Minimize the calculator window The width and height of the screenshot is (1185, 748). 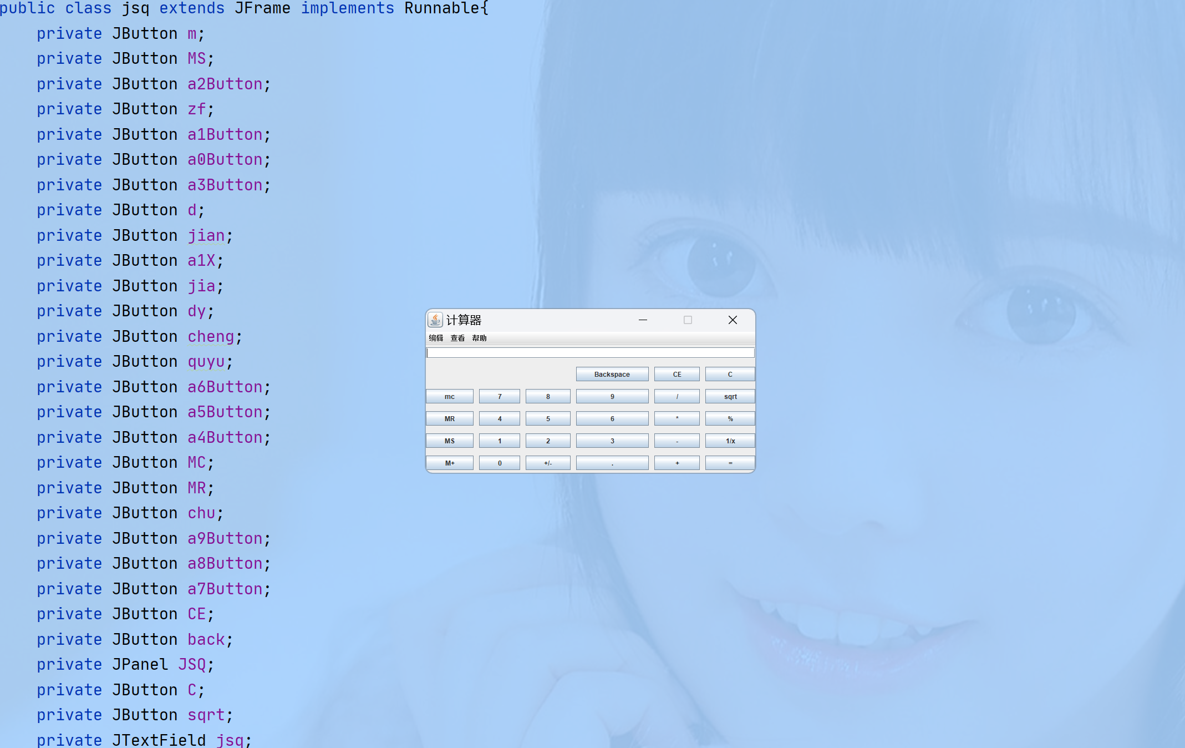643,320
